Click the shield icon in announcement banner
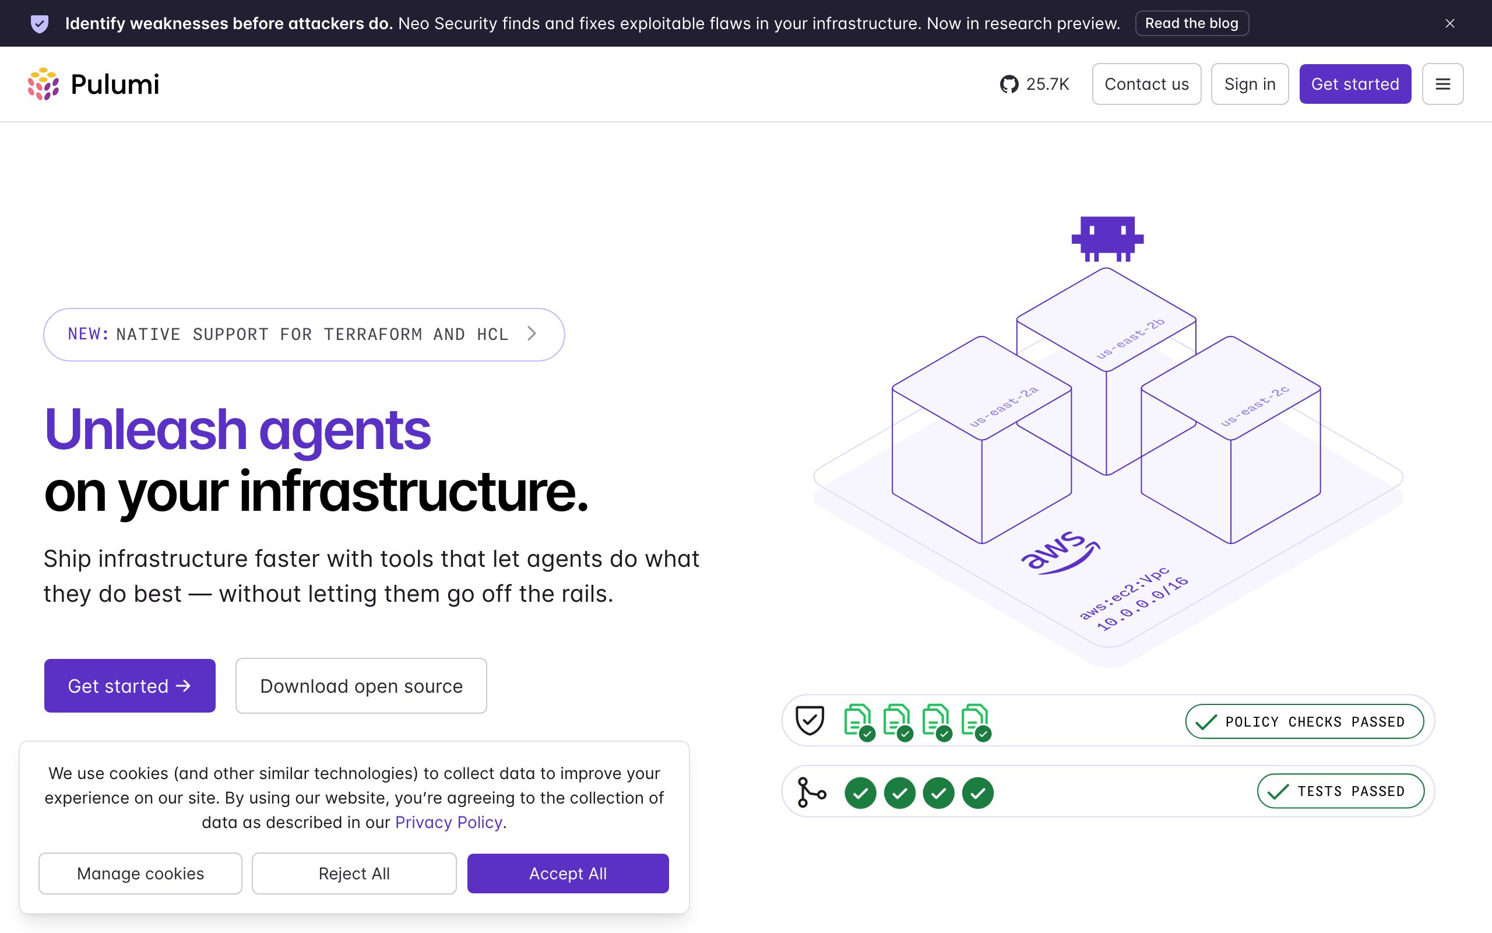This screenshot has height=933, width=1492. coord(40,23)
